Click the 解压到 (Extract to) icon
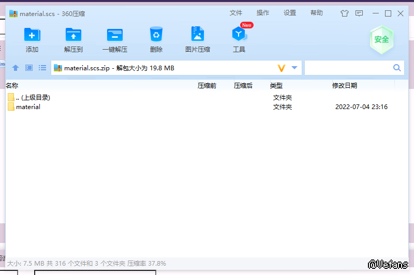This screenshot has height=275, width=414. click(73, 35)
